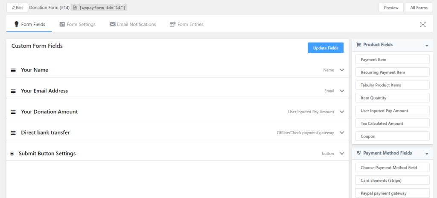Click drag handle icon for Direct bank transfer
Viewport: 437px width, 198px height.
coord(13,133)
